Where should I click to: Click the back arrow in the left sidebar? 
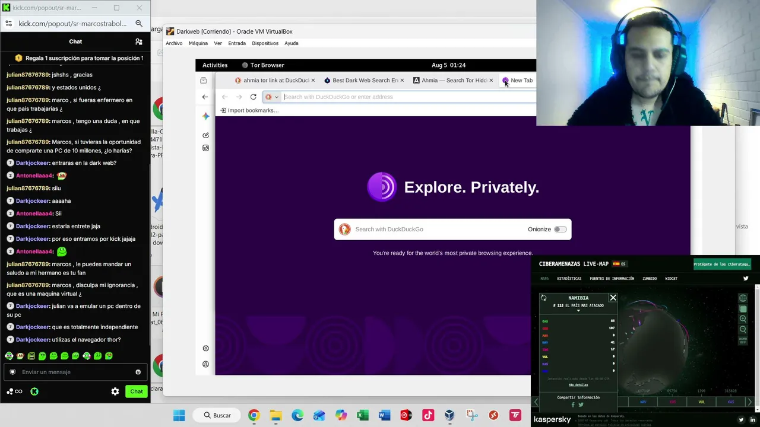tap(205, 97)
